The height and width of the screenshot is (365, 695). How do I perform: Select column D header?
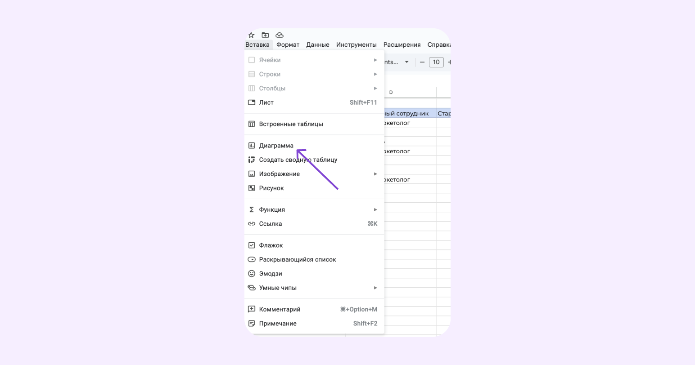(x=391, y=92)
